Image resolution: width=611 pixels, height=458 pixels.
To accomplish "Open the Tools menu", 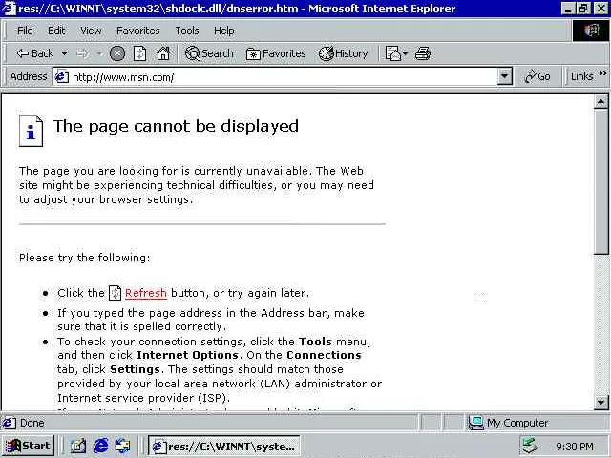I will [x=187, y=31].
